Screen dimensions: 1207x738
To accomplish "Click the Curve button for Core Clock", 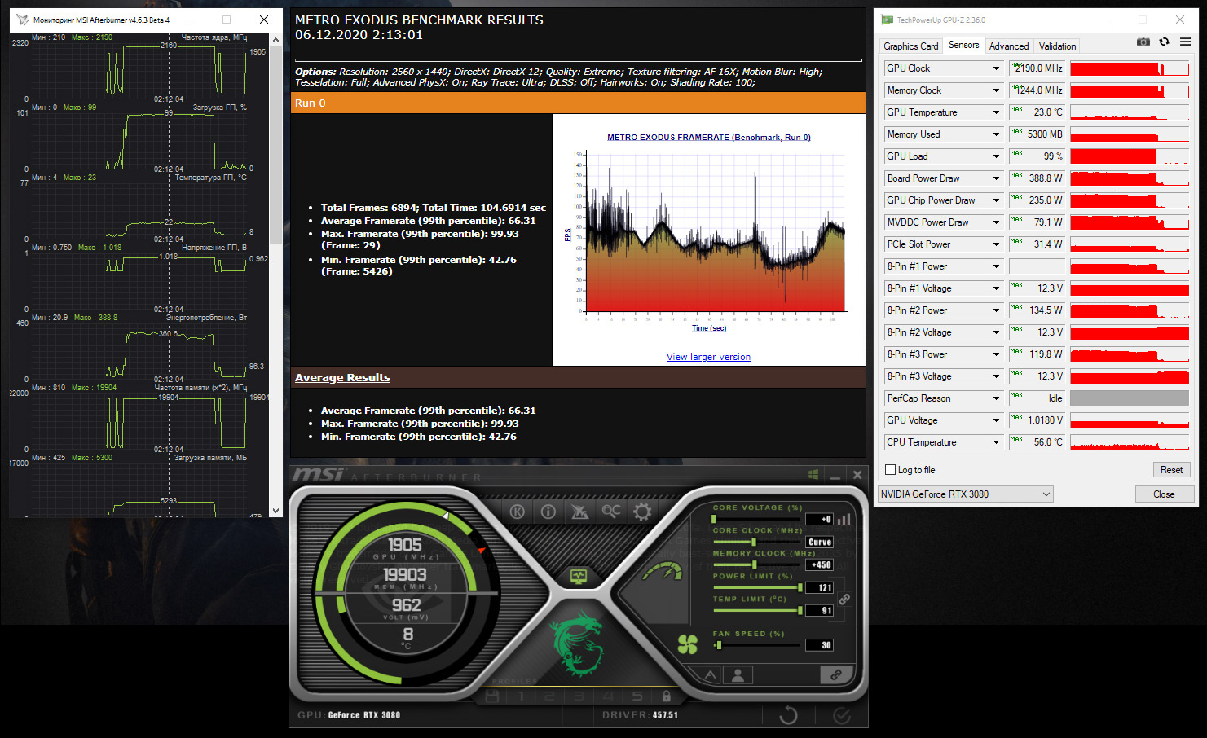I will click(819, 542).
